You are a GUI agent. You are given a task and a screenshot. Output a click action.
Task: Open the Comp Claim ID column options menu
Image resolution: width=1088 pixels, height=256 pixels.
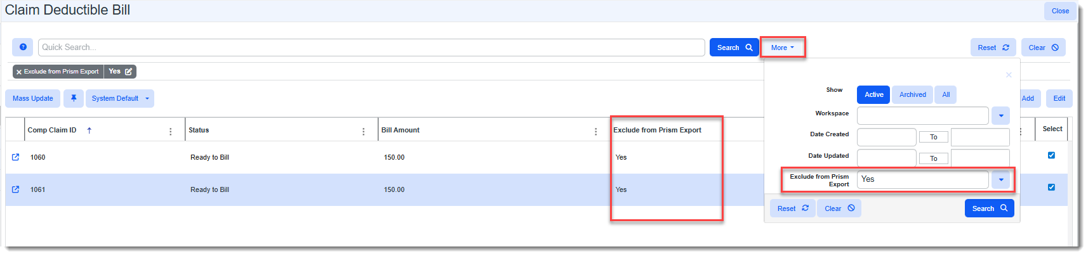170,131
